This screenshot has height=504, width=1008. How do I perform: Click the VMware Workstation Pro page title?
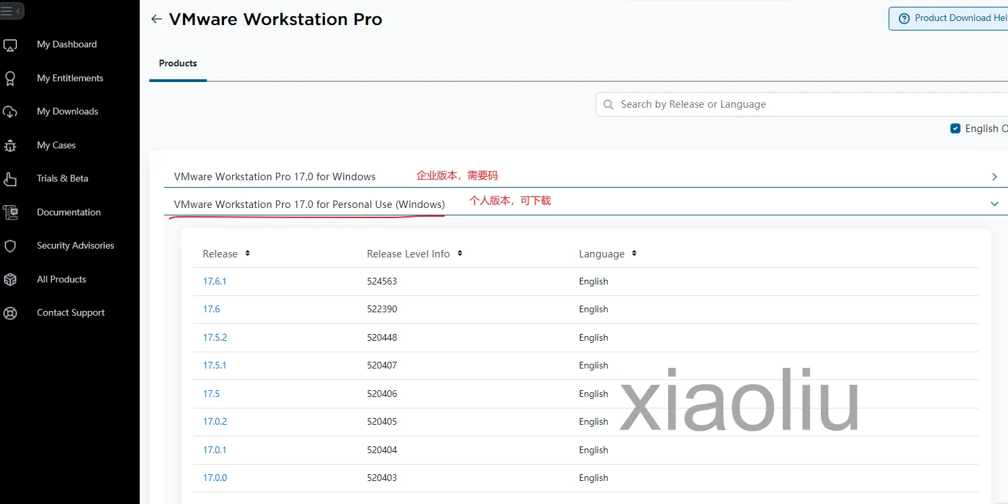(x=275, y=19)
